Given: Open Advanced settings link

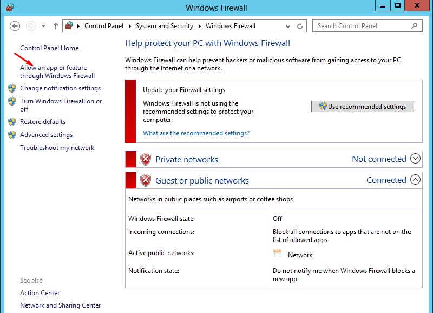Looking at the screenshot, I should (x=46, y=135).
